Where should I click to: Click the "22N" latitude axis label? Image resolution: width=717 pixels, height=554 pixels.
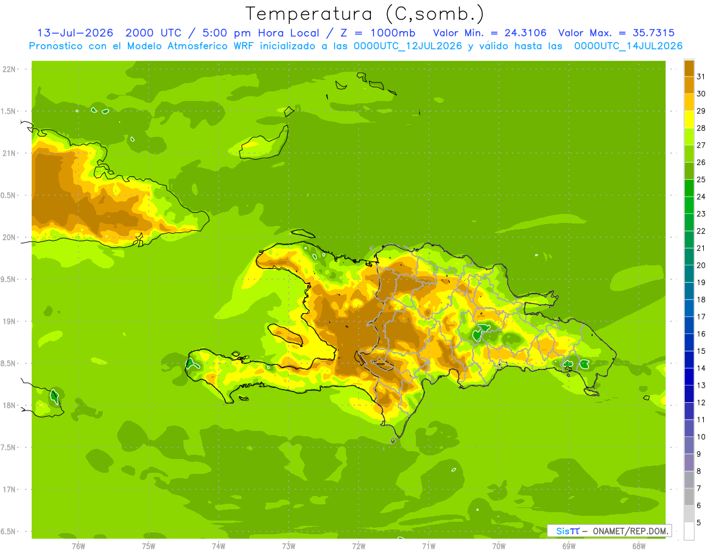pyautogui.click(x=10, y=69)
